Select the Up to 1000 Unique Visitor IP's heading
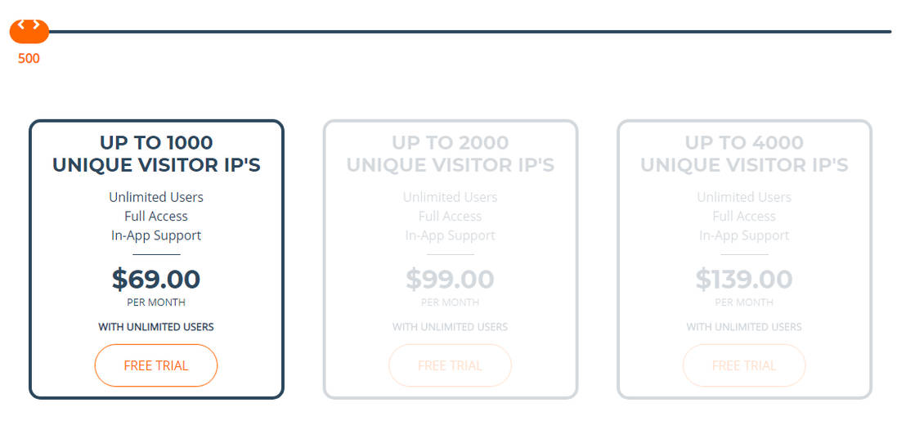Image resolution: width=906 pixels, height=421 pixels. click(x=156, y=154)
